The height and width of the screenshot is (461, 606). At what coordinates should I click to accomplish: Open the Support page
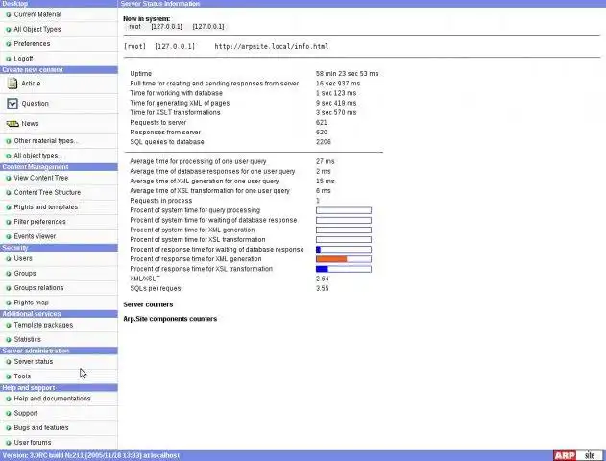(26, 414)
